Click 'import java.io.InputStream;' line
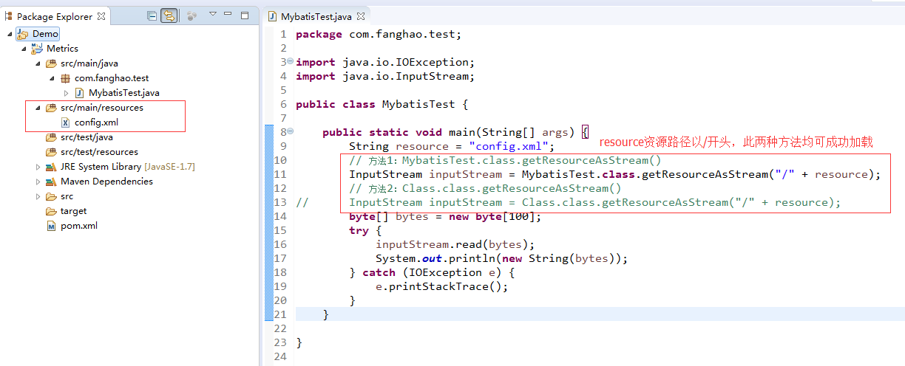Screen dimensions: 905x366 [x=385, y=76]
